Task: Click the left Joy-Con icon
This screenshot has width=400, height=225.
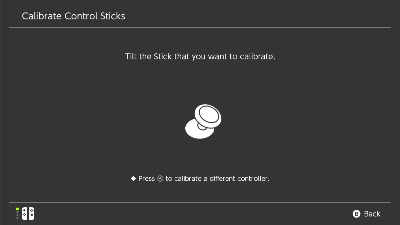Action: (x=24, y=214)
